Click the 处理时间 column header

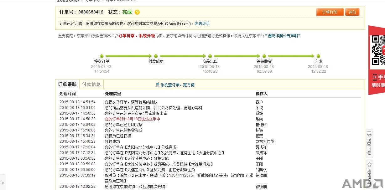67,94
